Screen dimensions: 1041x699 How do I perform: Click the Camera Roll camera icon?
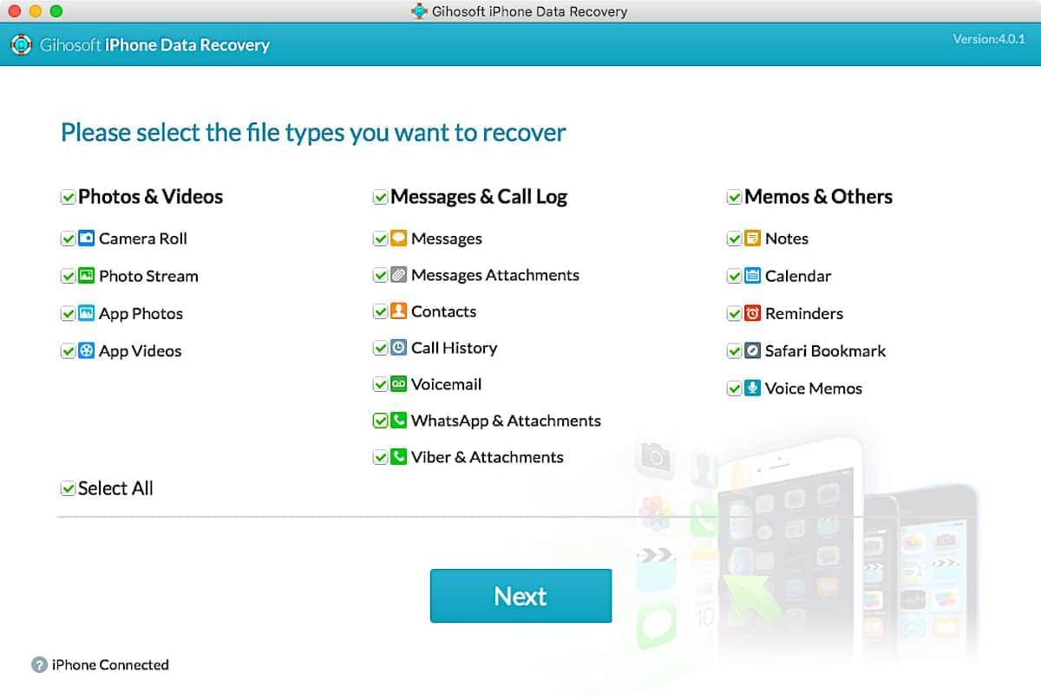pyautogui.click(x=86, y=238)
